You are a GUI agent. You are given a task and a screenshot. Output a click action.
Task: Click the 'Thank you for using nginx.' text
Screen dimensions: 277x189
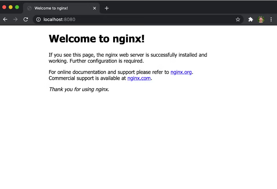pos(79,89)
